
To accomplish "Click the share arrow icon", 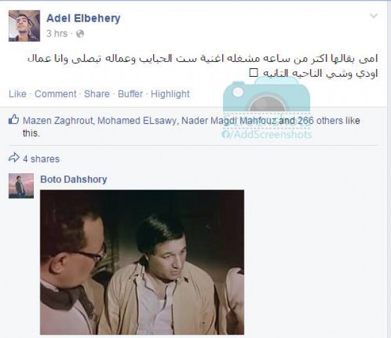I will 14,158.
